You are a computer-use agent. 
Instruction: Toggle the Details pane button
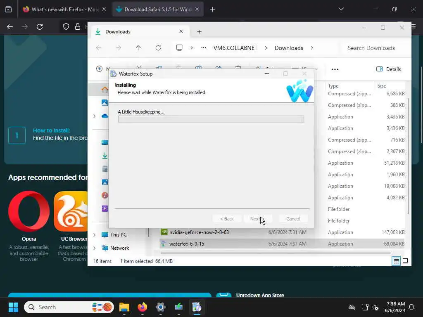pos(388,69)
